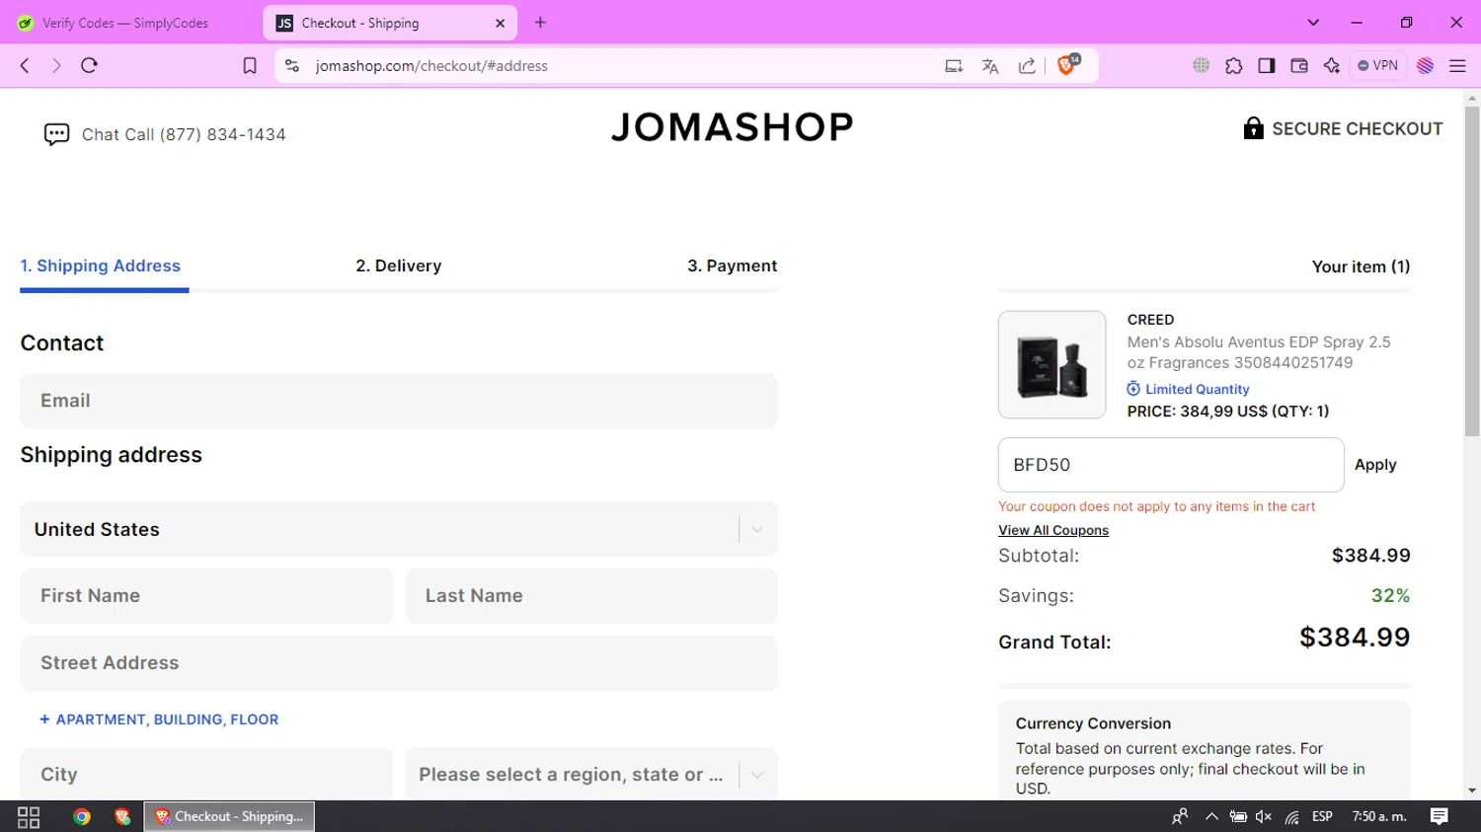The image size is (1481, 832).
Task: Click the battery icon in system tray
Action: point(1237,816)
